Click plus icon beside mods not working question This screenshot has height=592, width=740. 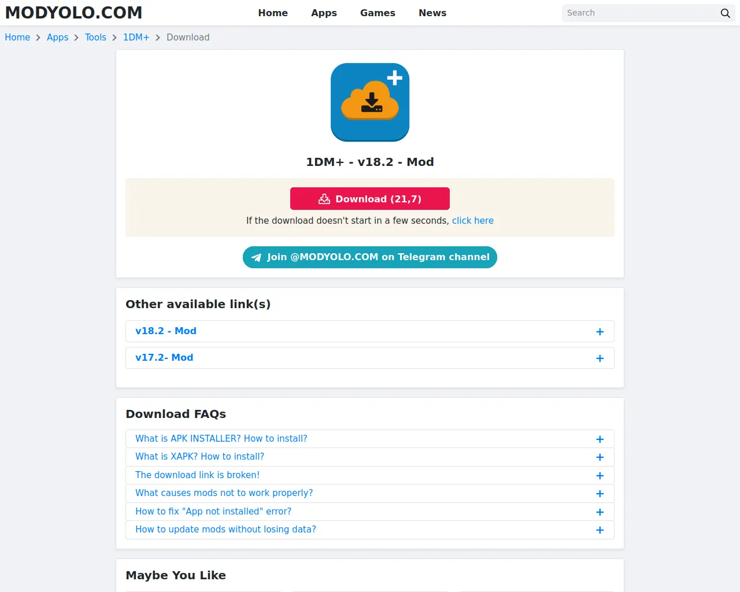(x=600, y=494)
